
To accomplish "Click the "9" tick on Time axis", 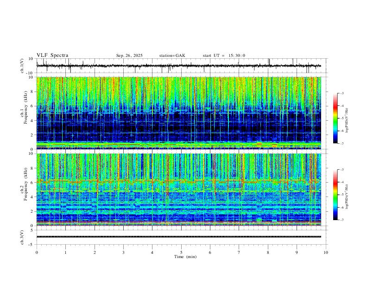I will tap(297, 252).
